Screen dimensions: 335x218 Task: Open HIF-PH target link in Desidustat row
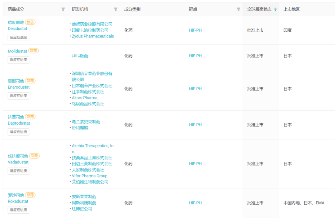click(195, 30)
